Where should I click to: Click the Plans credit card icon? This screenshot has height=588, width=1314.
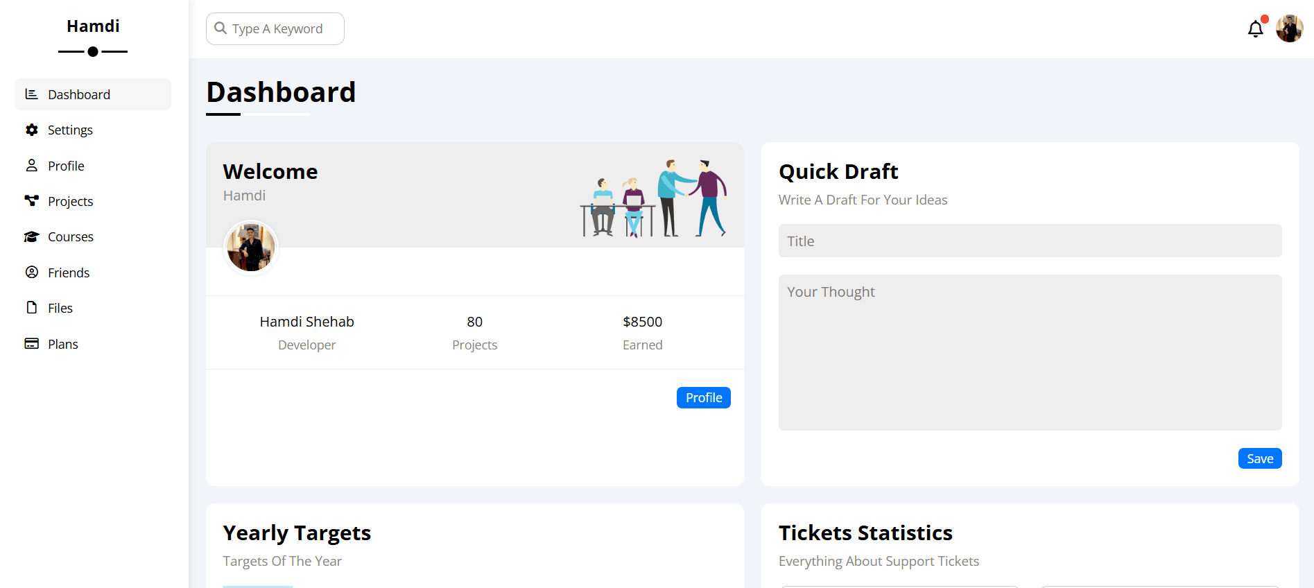32,344
